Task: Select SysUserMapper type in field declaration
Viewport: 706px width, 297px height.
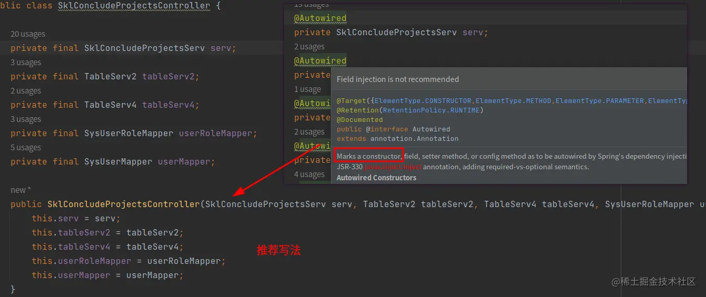Action: pyautogui.click(x=118, y=162)
